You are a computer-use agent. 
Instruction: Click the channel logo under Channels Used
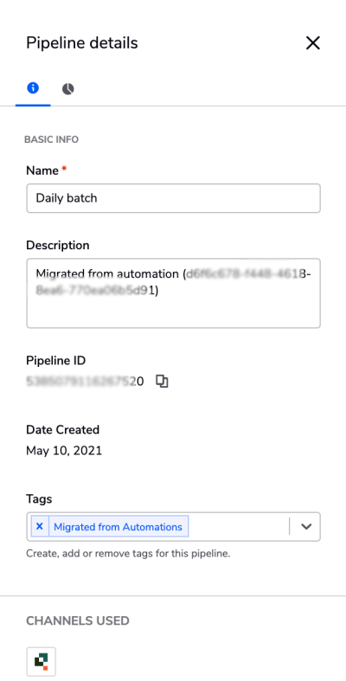tap(42, 661)
